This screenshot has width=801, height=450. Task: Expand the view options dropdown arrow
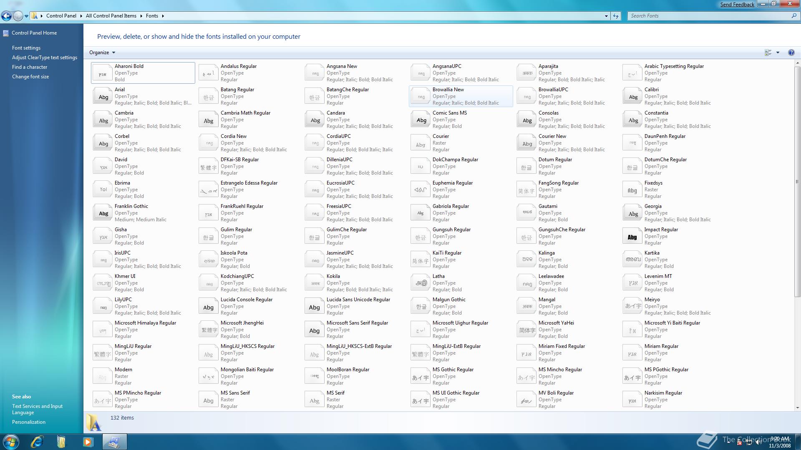(778, 52)
